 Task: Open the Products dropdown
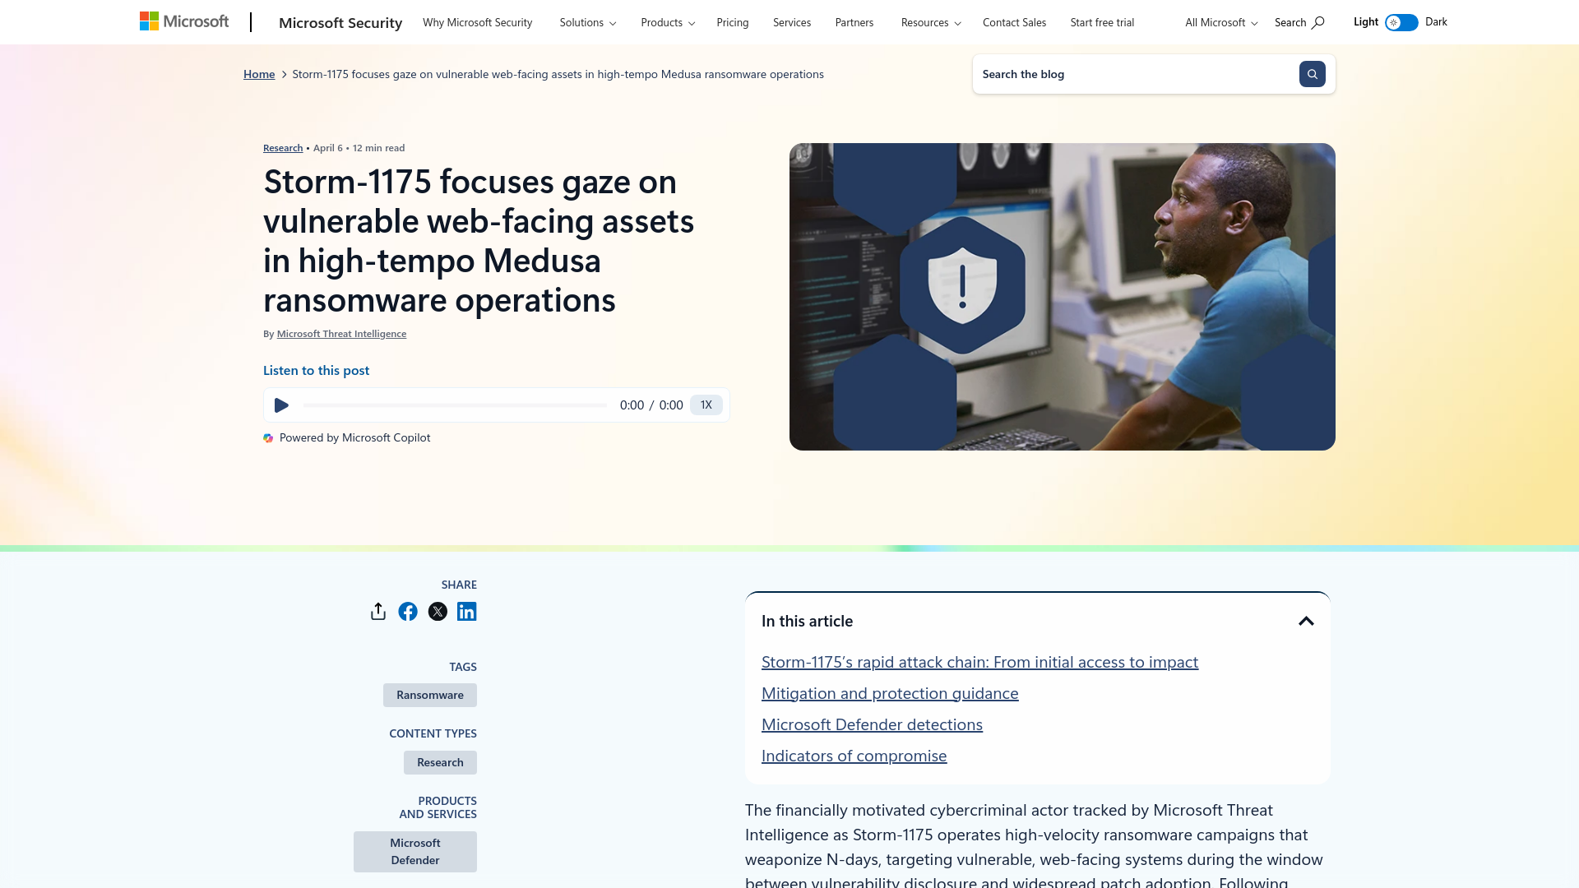(666, 22)
